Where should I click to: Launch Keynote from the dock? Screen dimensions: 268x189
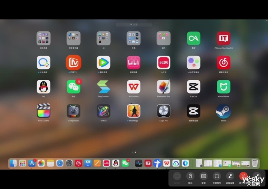88,163
